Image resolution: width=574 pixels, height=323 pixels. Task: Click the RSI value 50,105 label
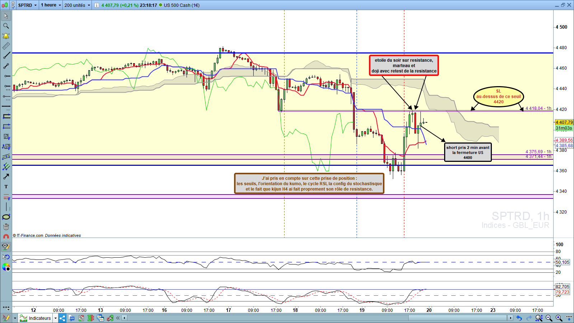coord(563,262)
